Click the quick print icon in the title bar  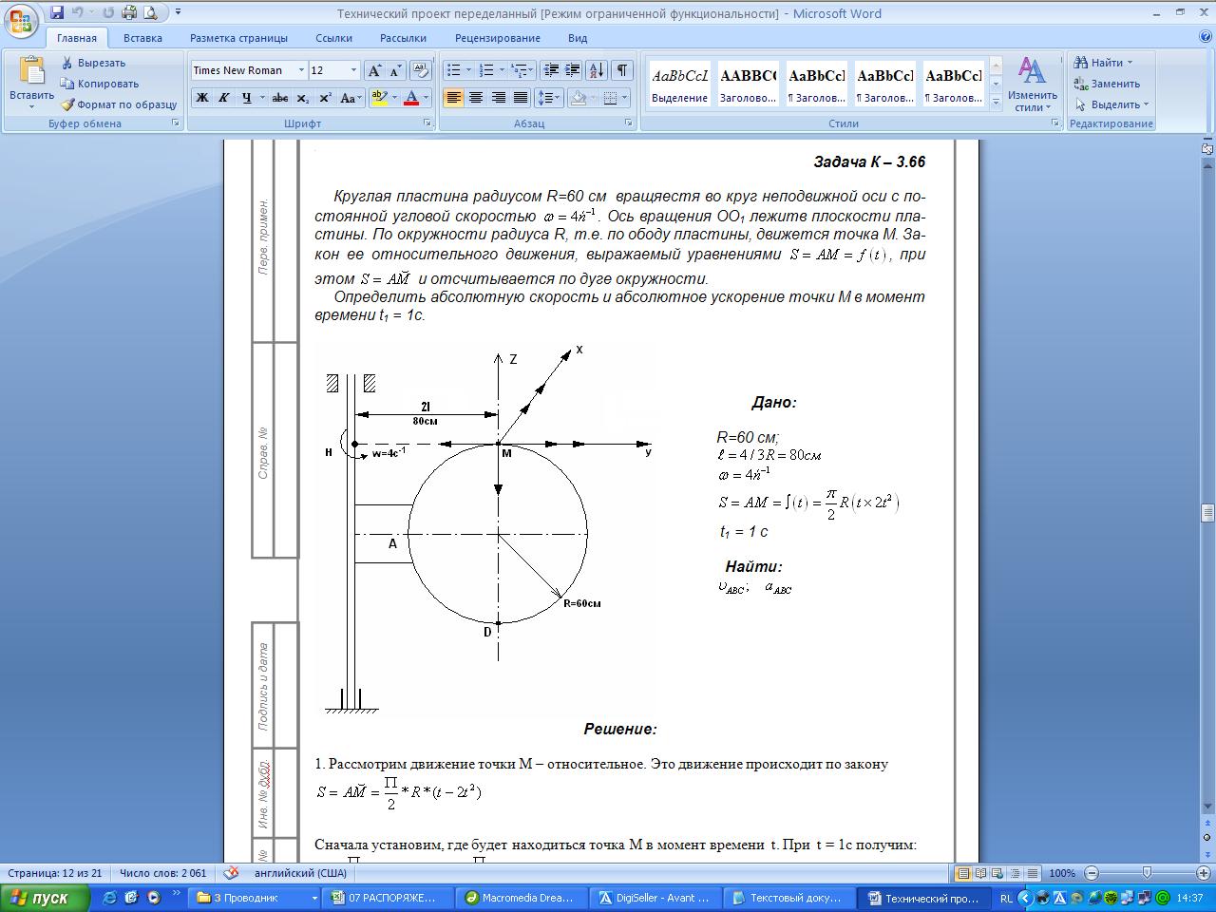pyautogui.click(x=129, y=13)
